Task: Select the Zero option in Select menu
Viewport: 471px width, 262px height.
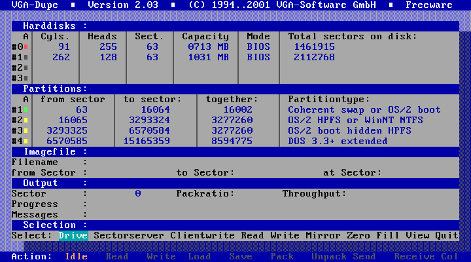Action: tap(358, 236)
